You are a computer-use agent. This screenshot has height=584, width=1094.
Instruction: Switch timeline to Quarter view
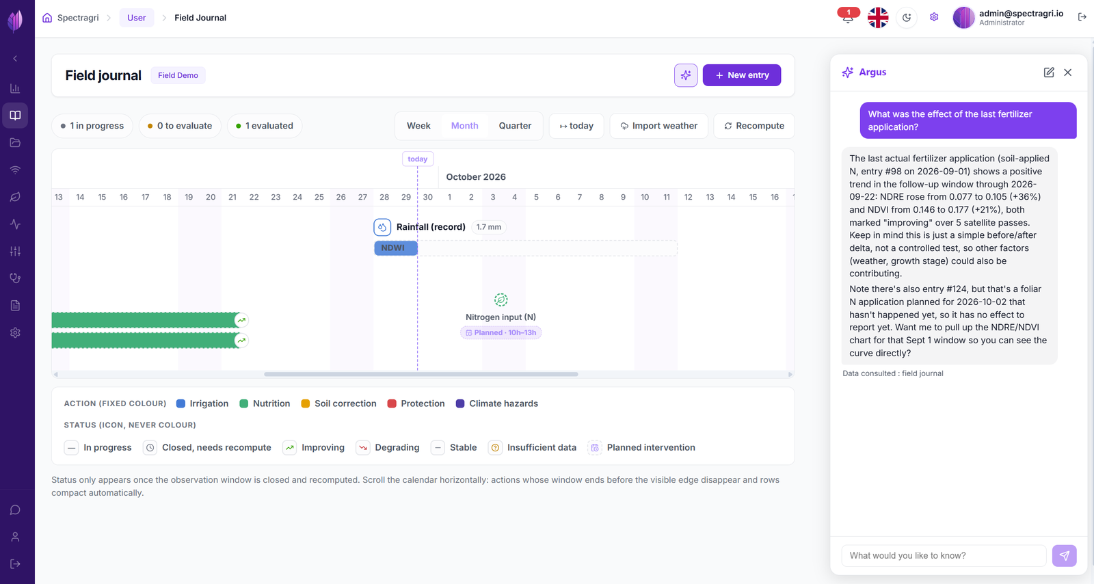click(x=515, y=126)
